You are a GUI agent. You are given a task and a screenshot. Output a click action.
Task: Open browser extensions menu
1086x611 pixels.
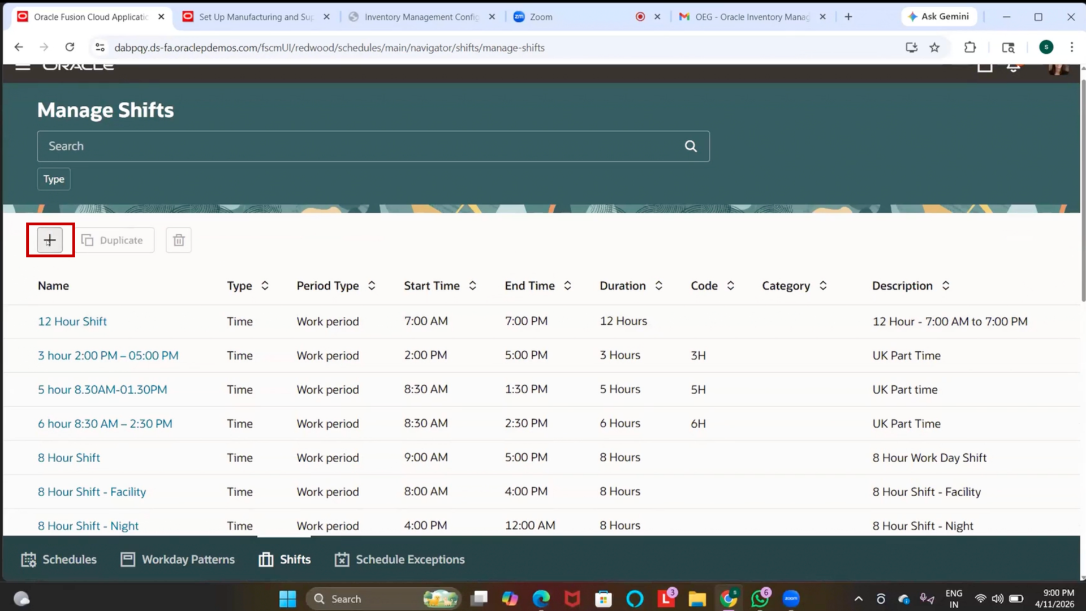970,48
